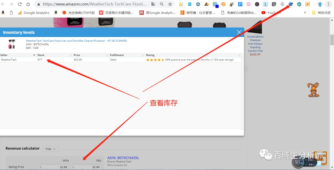This screenshot has width=334, height=170.
Task: Open the orange square extension icon
Action: 308,4
